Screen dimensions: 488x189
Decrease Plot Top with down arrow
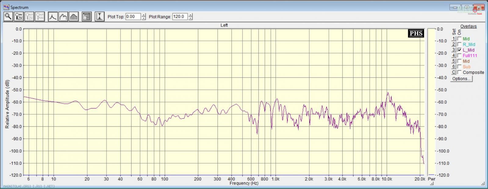144,19
